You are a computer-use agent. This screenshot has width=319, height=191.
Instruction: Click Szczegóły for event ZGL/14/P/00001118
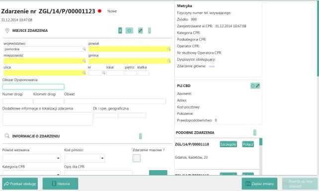(x=228, y=144)
